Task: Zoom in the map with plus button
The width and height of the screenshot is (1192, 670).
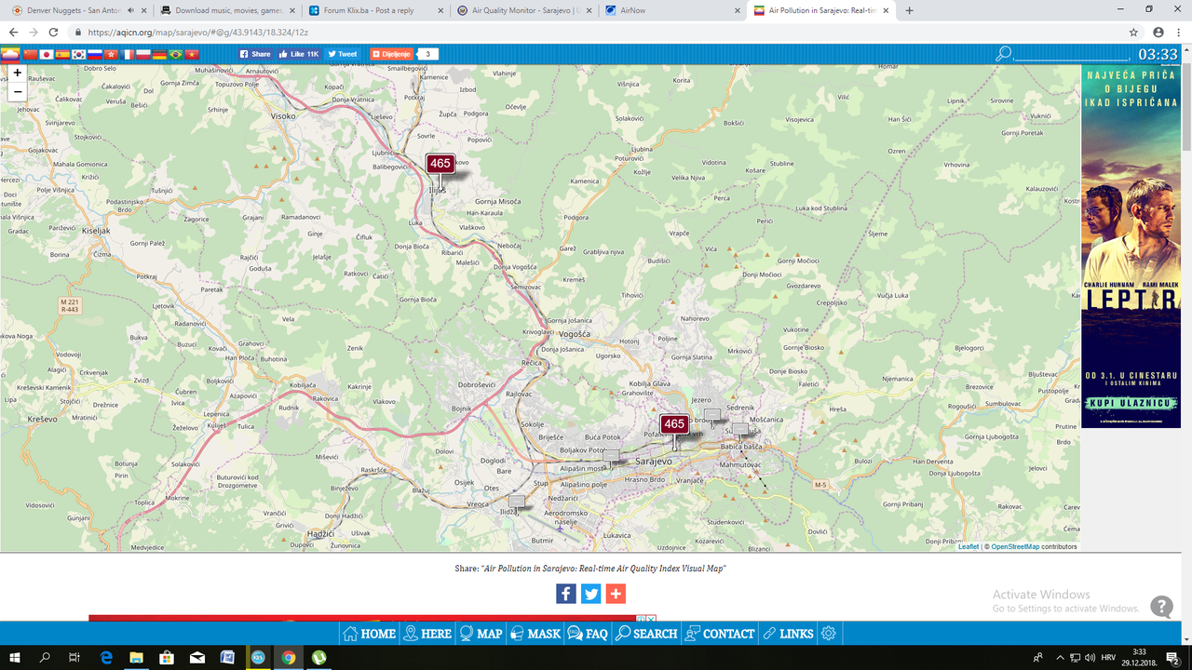Action: (x=17, y=73)
